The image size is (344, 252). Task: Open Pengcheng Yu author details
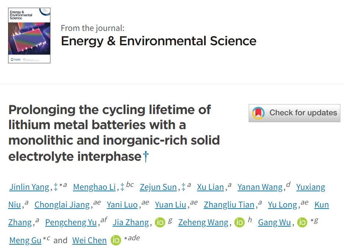pos(71,222)
